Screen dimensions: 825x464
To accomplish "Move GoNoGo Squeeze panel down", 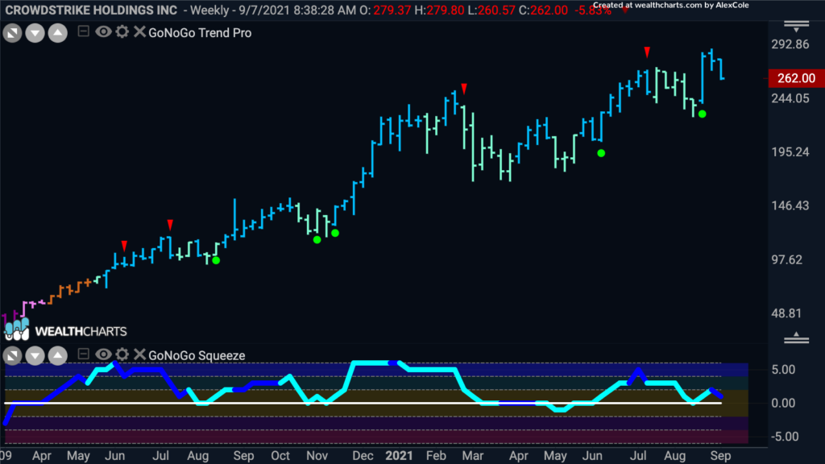I will click(35, 355).
